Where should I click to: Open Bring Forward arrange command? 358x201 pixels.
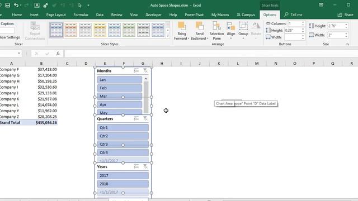(x=181, y=31)
